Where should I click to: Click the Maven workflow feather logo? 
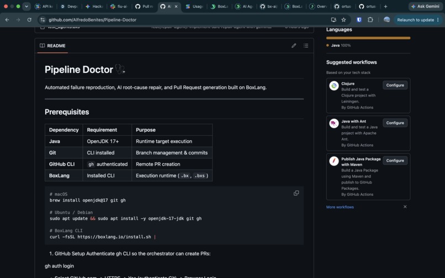coord(333,161)
